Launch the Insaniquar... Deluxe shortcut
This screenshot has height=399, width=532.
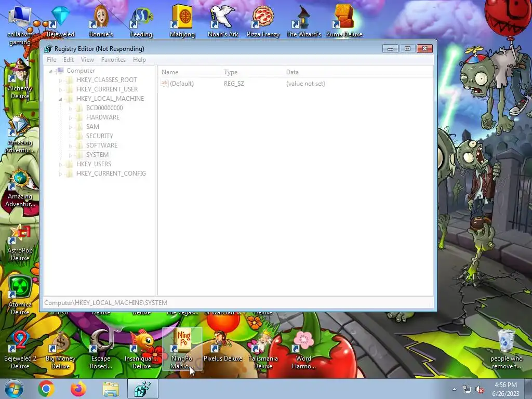[141, 350]
